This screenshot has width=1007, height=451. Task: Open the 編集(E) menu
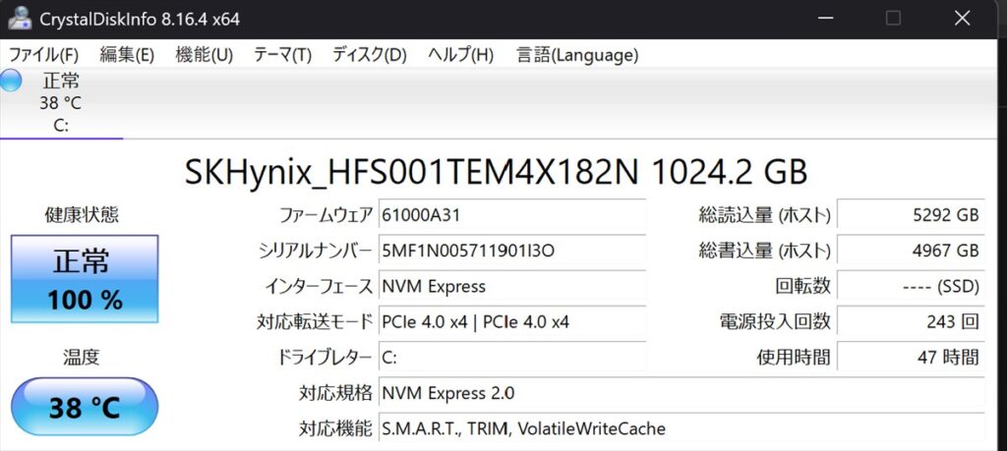pyautogui.click(x=127, y=55)
